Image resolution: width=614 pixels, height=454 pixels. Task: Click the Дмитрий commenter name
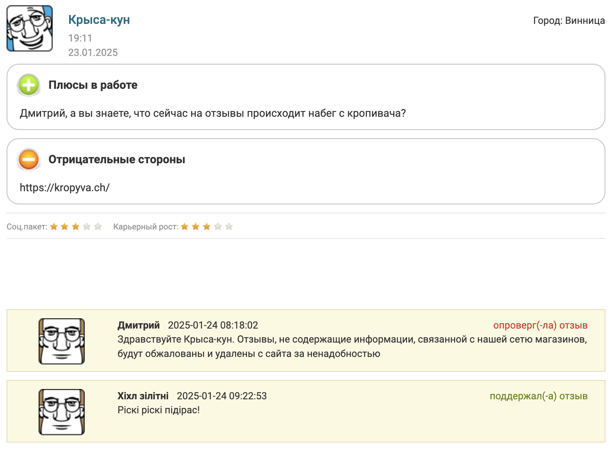138,325
